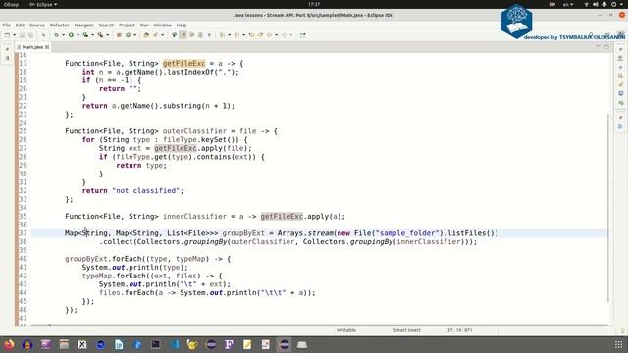Expand the External Tools dropdown arrow
The height and width of the screenshot is (353, 628).
[107, 35]
